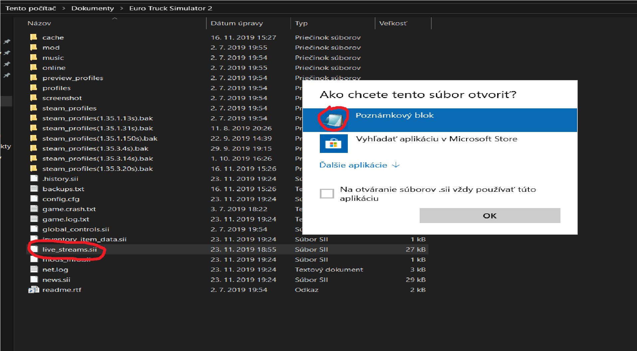
Task: Click the Poznámkový blok notepad icon
Action: tap(333, 120)
